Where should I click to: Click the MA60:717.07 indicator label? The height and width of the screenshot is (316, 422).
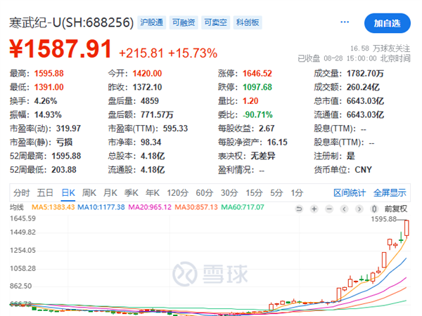(x=243, y=207)
